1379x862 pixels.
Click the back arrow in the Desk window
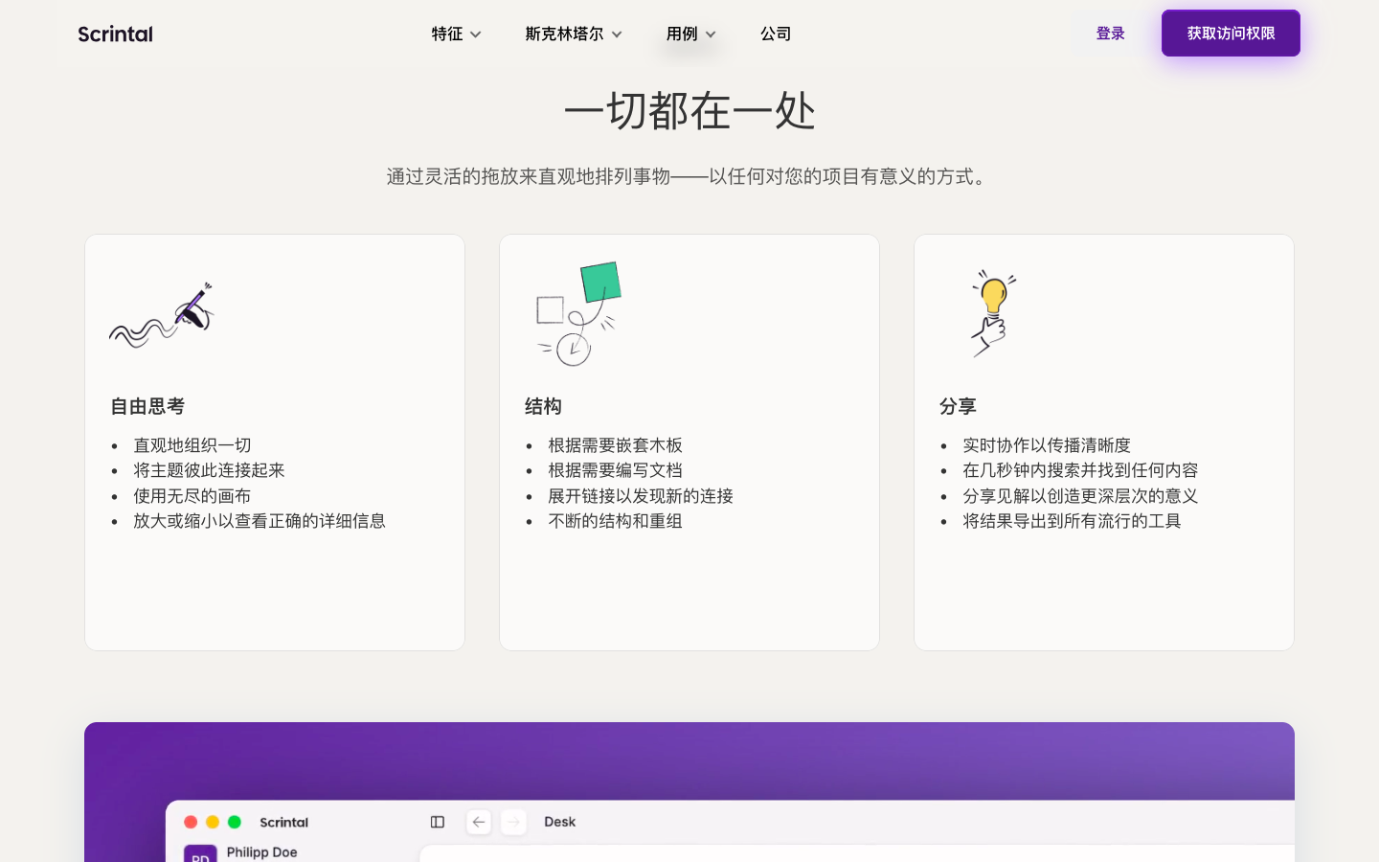[479, 822]
